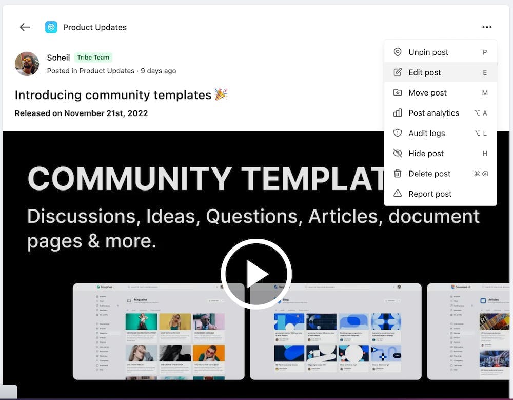Click the Edit post pencil icon
Screen dimensions: 513x400
click(x=398, y=72)
